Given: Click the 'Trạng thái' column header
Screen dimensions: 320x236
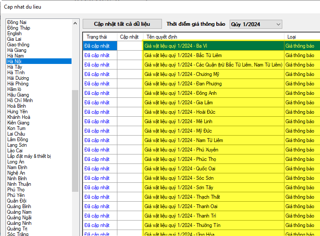Looking at the screenshot, I should (96, 36).
